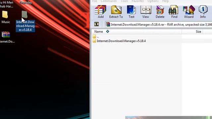212x119 pixels.
Task: Click the Thursday desktop item label
Action: (26, 2)
